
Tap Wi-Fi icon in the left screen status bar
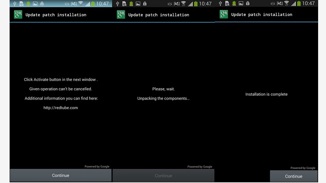[81, 4]
